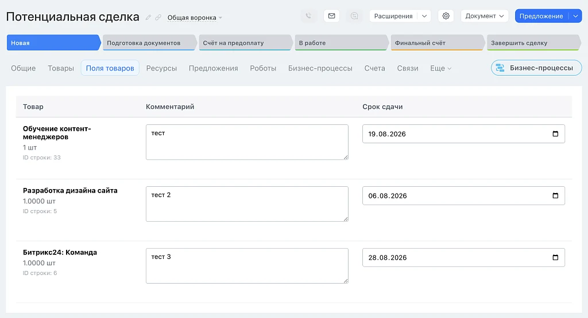Copy deal link via chain icon
Screen dimensions: 588x318
[158, 17]
